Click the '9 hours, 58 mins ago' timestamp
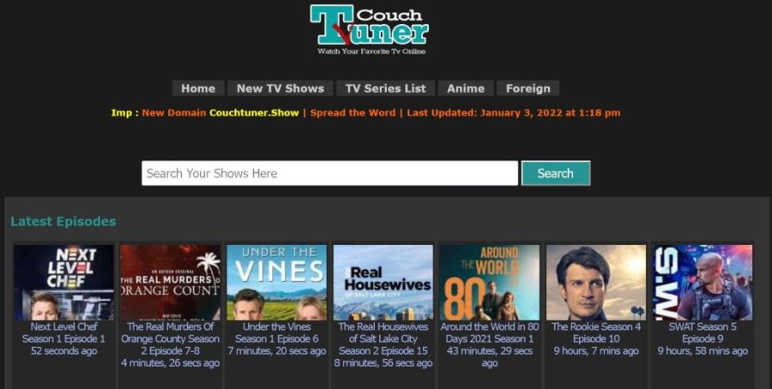Screen dimensions: 772x389 coord(703,350)
